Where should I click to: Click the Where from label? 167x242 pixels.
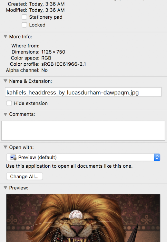26,46
